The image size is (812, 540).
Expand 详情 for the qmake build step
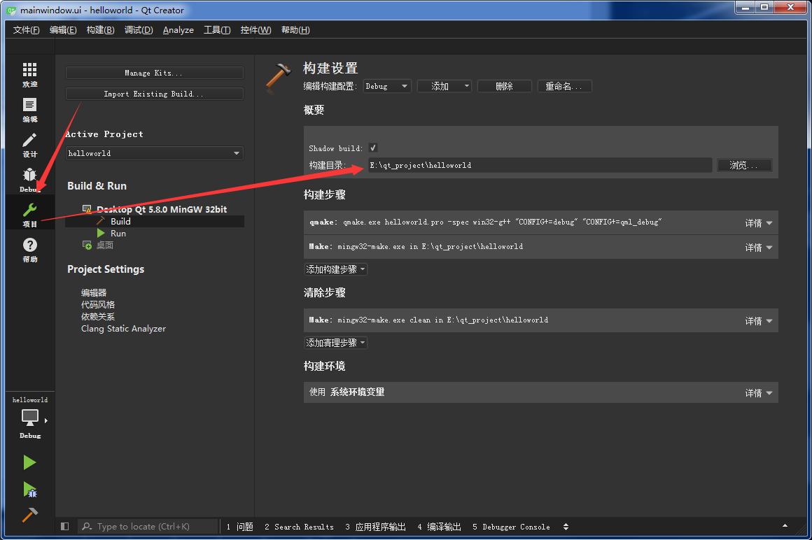[x=759, y=223]
